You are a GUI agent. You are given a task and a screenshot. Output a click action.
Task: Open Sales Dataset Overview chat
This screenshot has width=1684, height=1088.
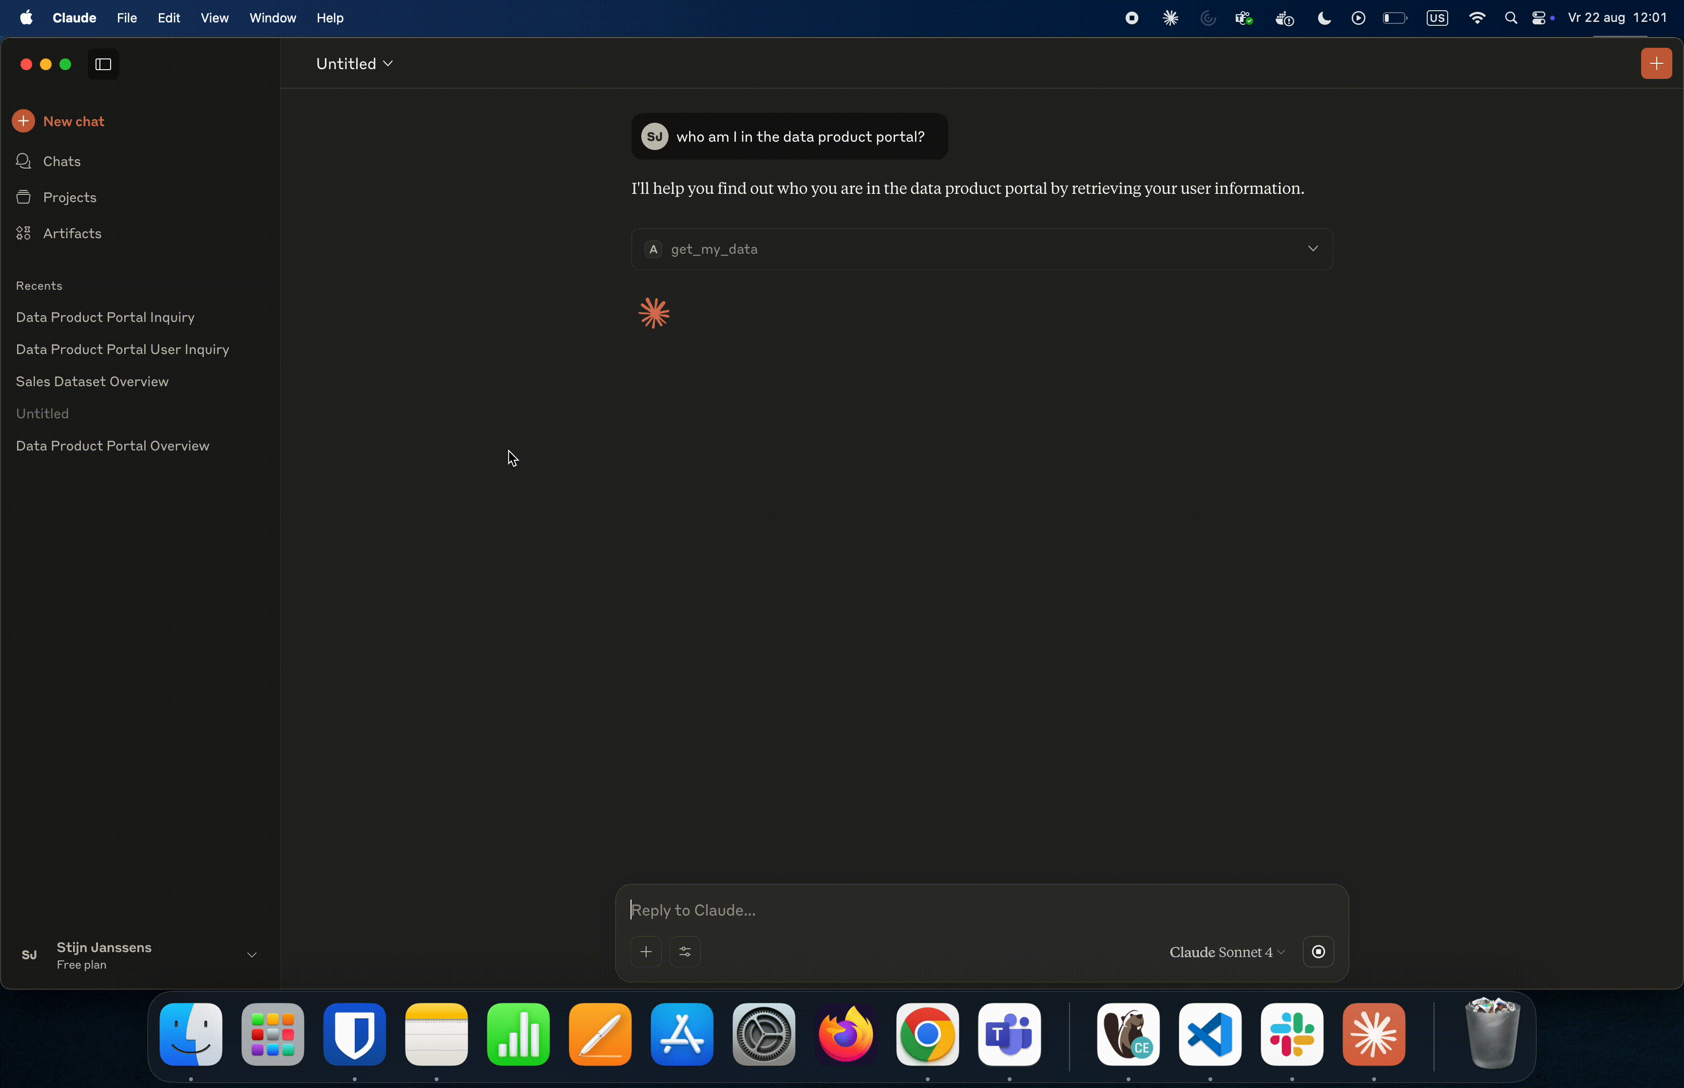[x=92, y=381]
